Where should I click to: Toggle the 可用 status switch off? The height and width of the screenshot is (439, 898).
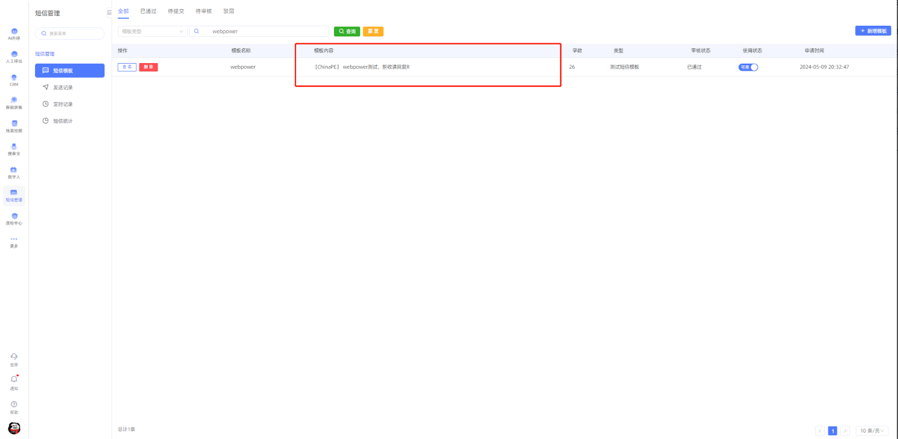click(x=748, y=67)
